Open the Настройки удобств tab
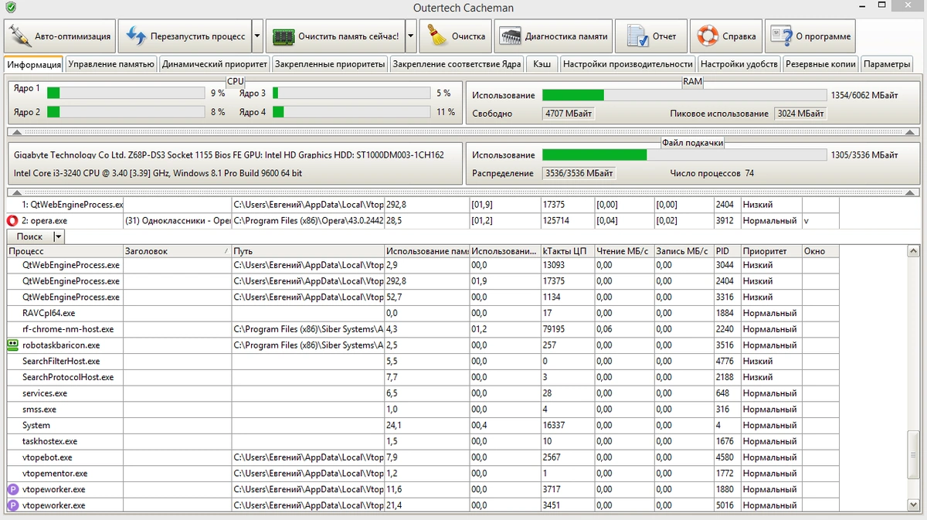The height and width of the screenshot is (520, 927). click(739, 64)
